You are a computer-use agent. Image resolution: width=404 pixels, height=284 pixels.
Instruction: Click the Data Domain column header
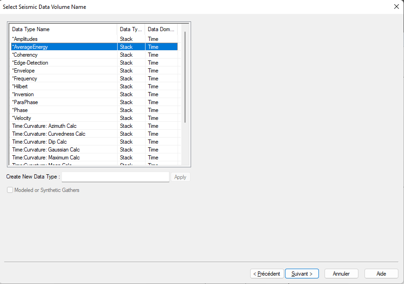tap(161, 29)
